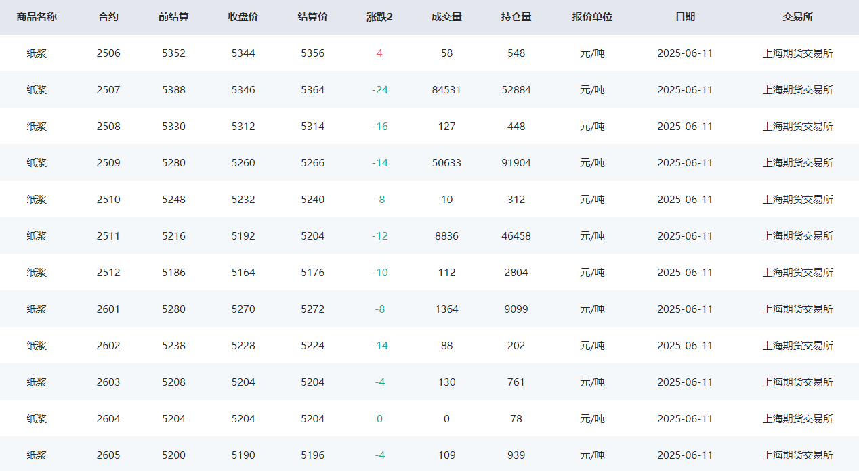Image resolution: width=859 pixels, height=471 pixels.
Task: Click the red change value 4
Action: [x=379, y=53]
